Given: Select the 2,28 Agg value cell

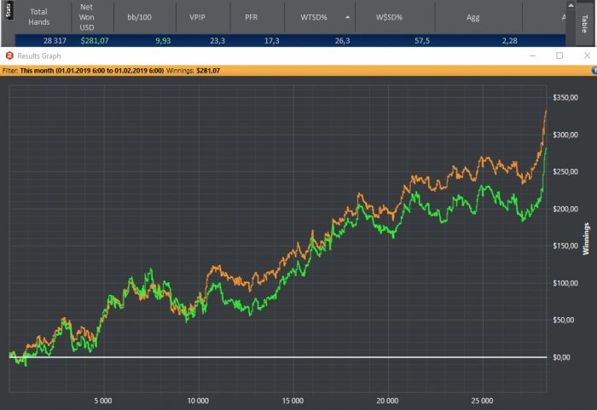Looking at the screenshot, I should pos(509,41).
